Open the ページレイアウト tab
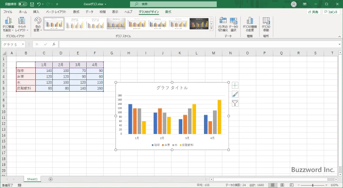 [x=56, y=12]
